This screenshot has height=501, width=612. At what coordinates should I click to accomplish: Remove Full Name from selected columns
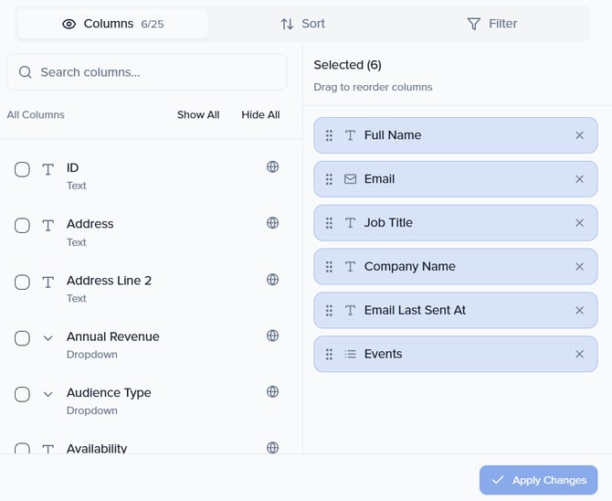(x=579, y=135)
